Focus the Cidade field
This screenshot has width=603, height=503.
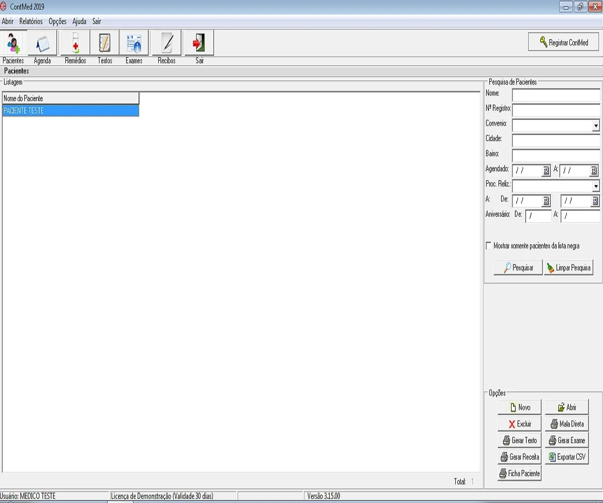556,141
